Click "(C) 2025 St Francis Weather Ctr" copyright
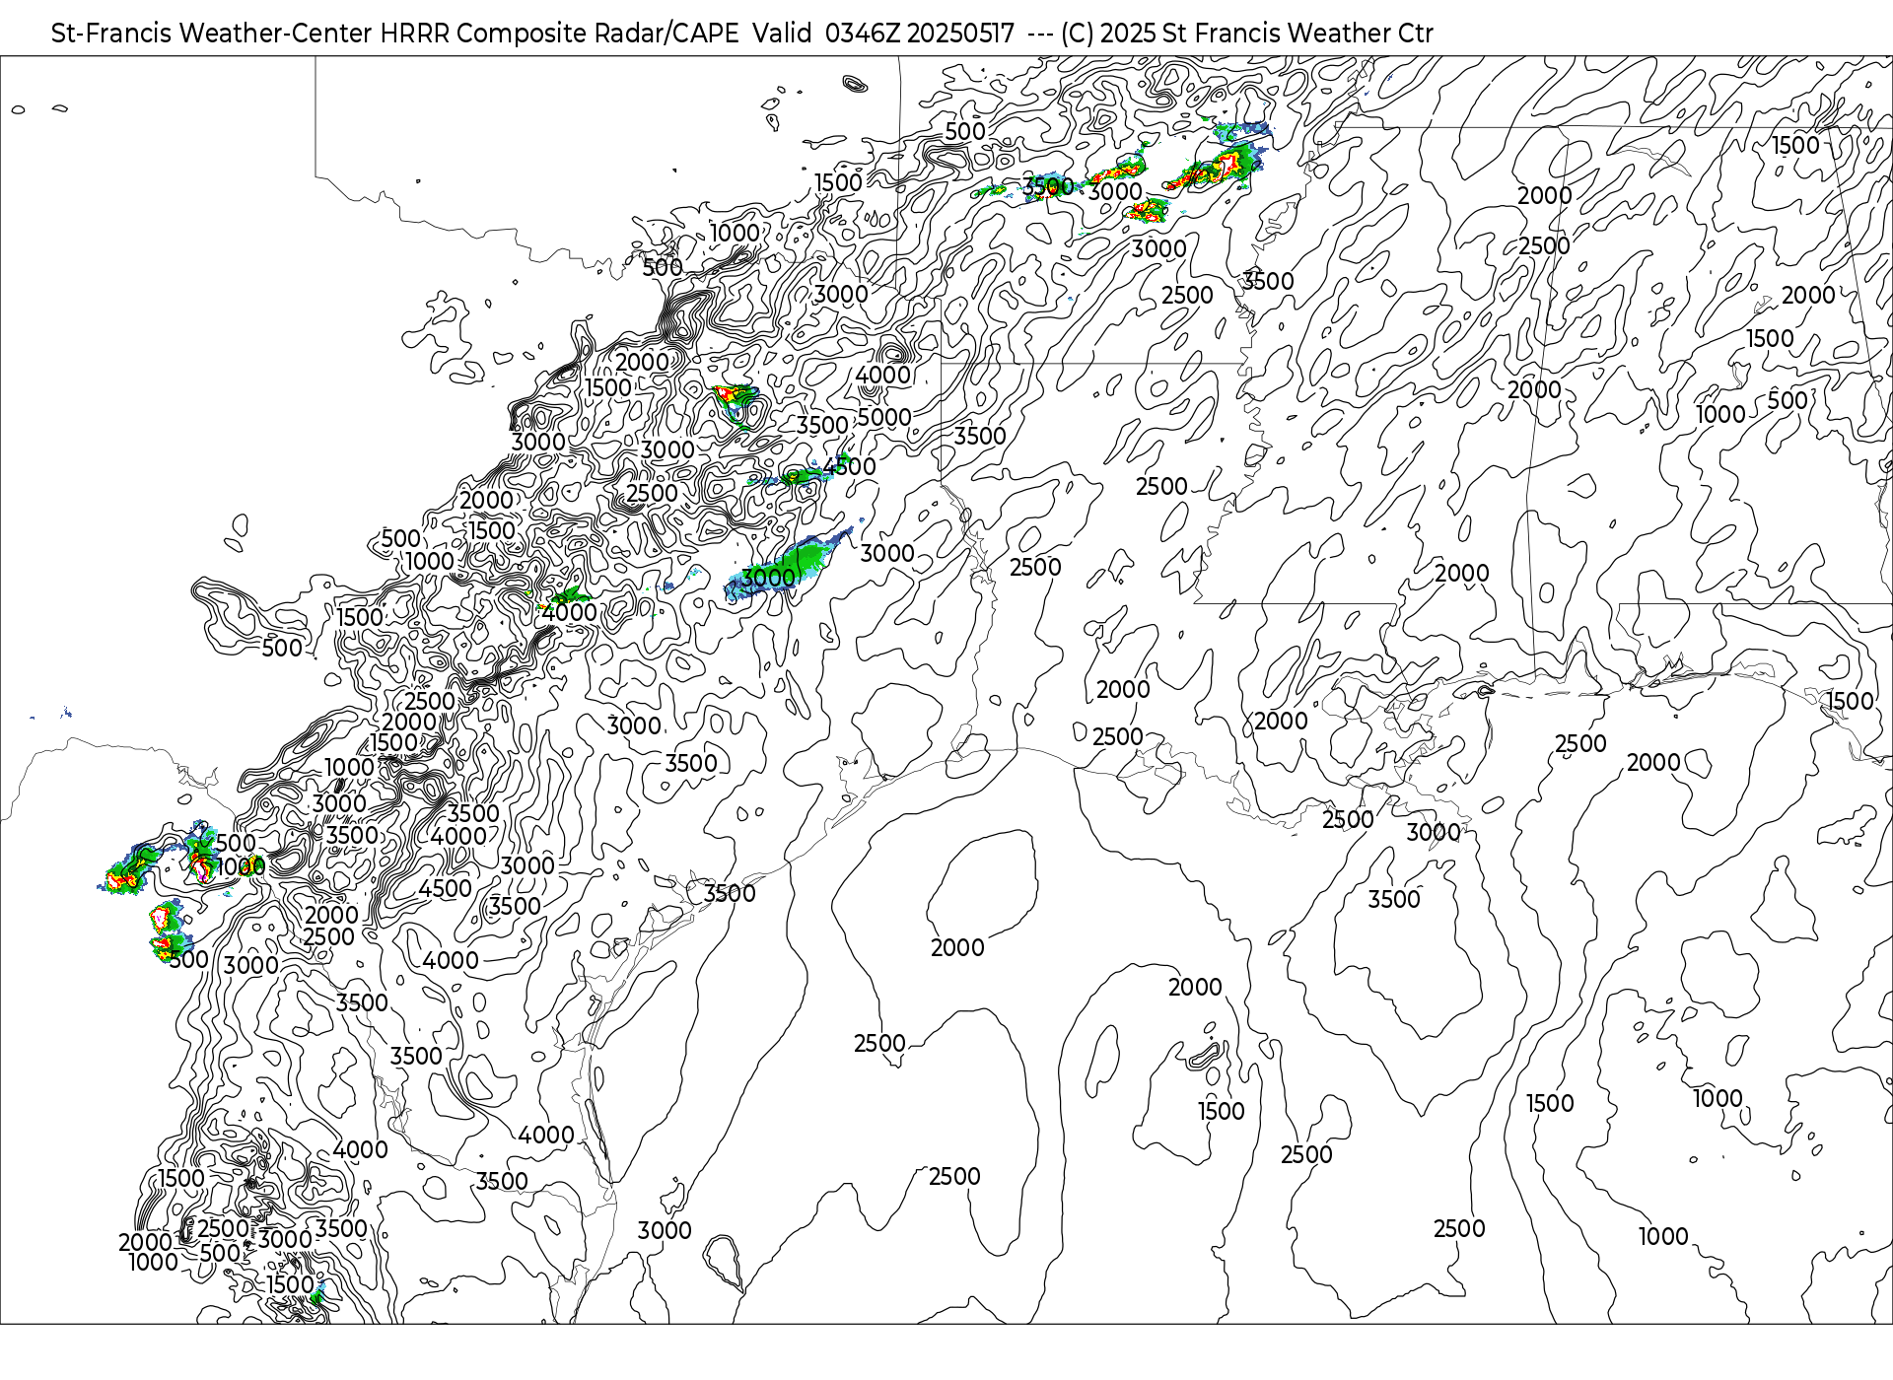 pos(1247,34)
